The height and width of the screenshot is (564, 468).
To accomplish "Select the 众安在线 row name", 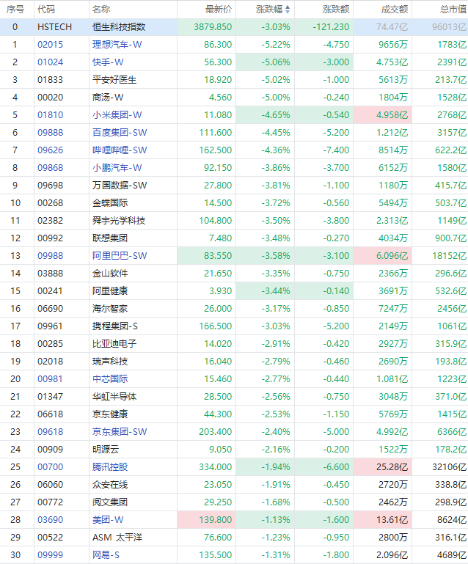I will tap(110, 486).
